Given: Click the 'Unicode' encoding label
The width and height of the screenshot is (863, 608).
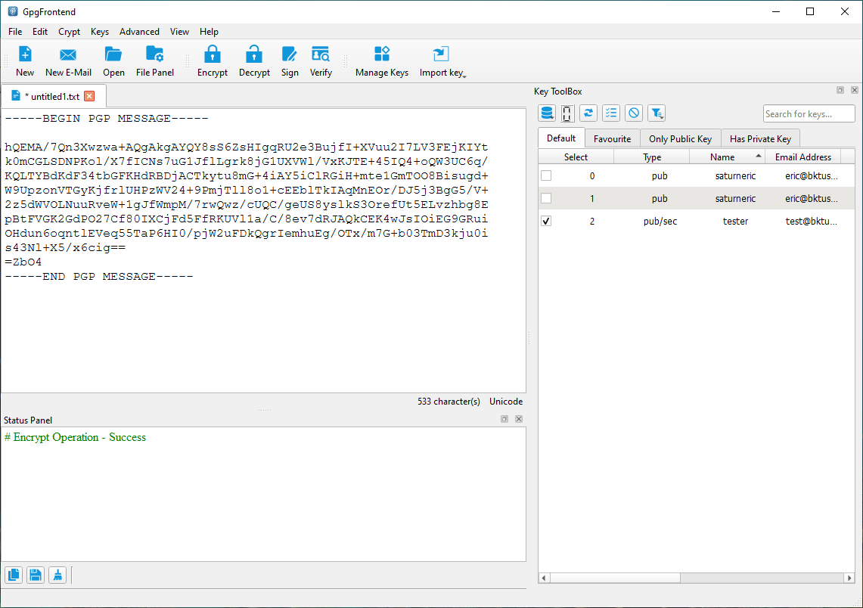Looking at the screenshot, I should click(506, 402).
